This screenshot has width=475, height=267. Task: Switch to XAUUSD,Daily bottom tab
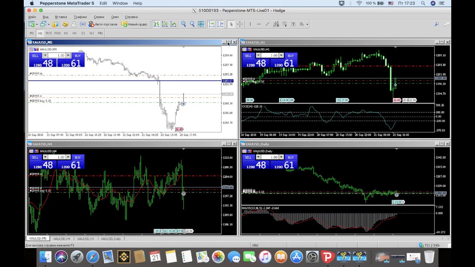pos(111,239)
